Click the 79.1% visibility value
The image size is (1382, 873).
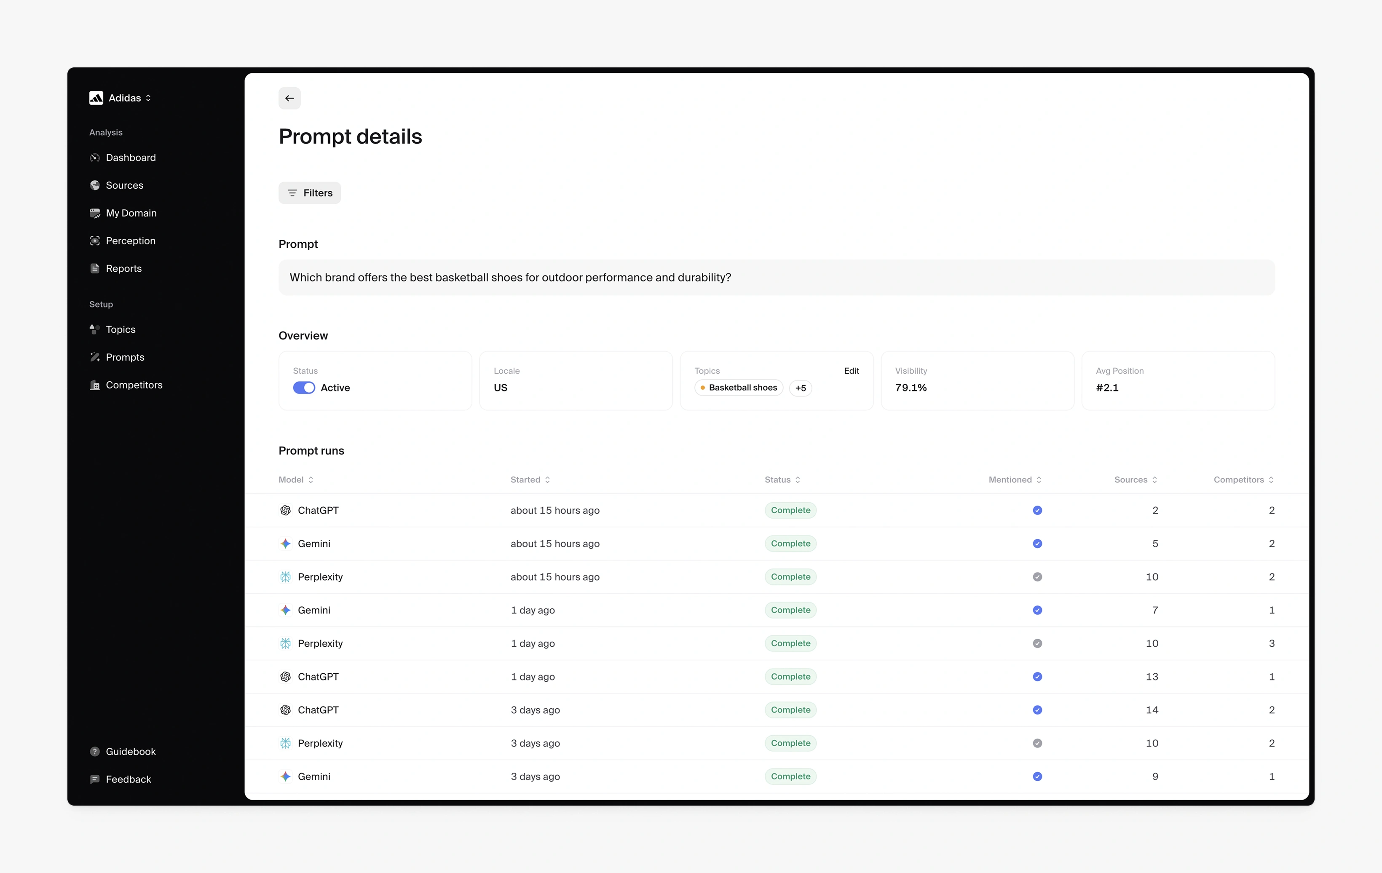(911, 388)
